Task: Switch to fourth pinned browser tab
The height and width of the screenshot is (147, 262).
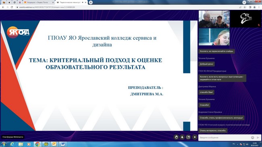Action: (20, 2)
